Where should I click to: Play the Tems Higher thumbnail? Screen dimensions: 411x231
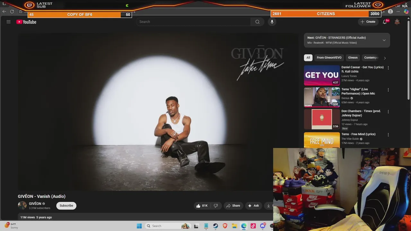click(322, 97)
